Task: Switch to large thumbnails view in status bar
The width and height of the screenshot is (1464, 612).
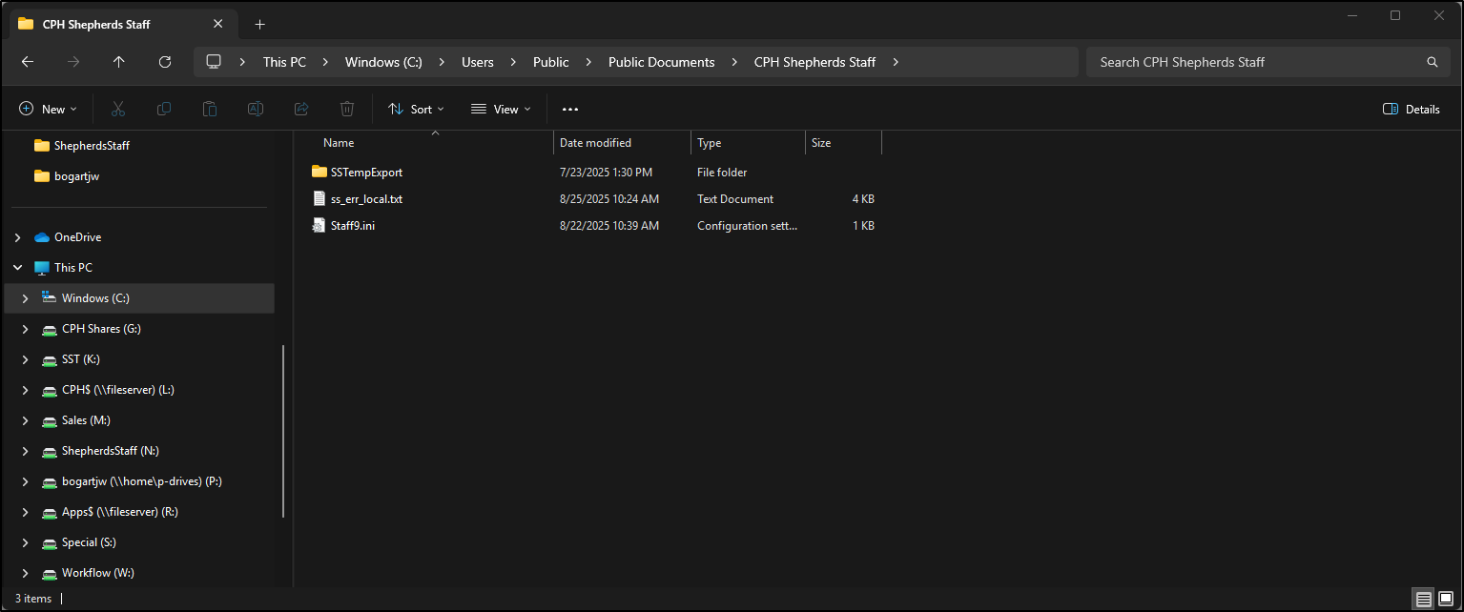Action: (x=1446, y=599)
